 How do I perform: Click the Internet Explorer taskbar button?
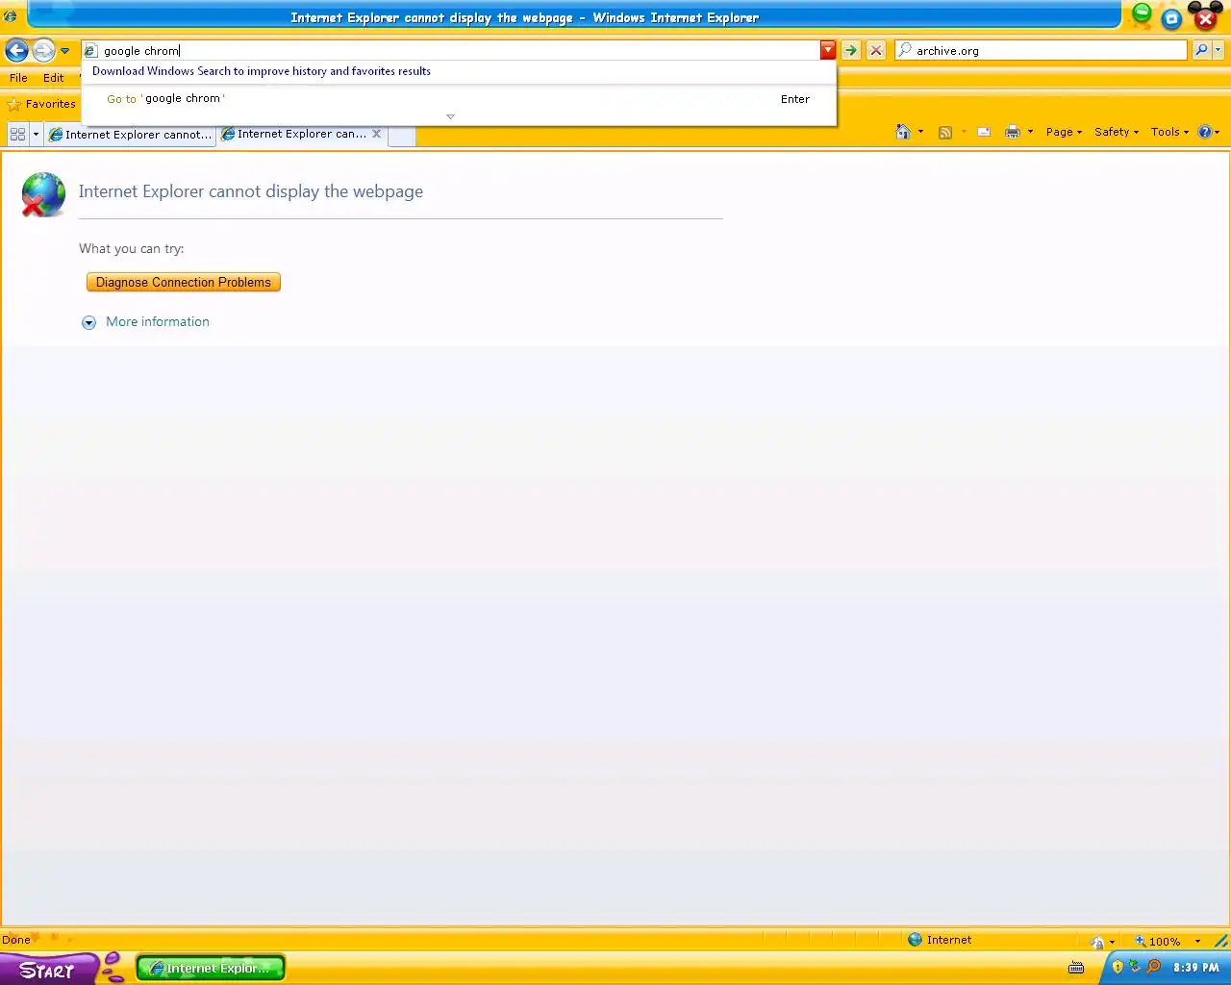pyautogui.click(x=211, y=968)
